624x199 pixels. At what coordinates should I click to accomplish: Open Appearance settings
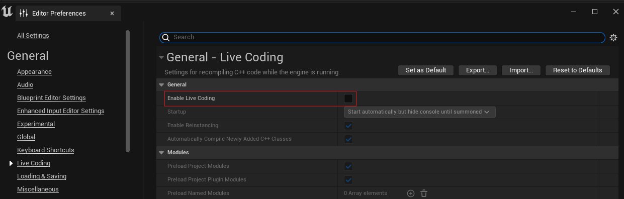tap(34, 72)
